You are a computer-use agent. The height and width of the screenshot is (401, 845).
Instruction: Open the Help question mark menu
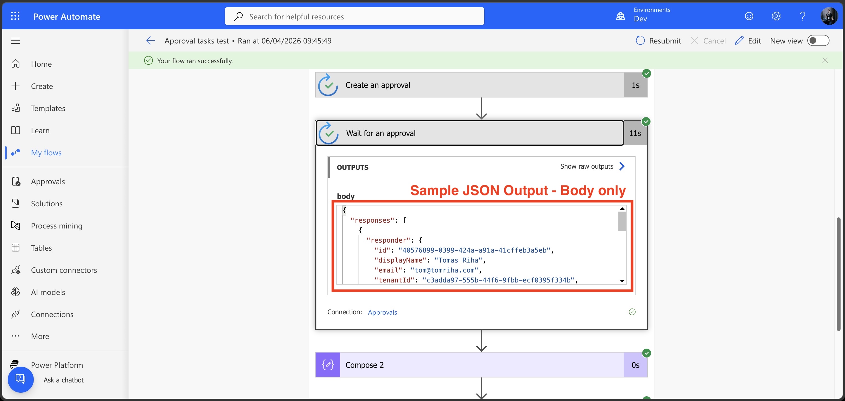pos(803,16)
